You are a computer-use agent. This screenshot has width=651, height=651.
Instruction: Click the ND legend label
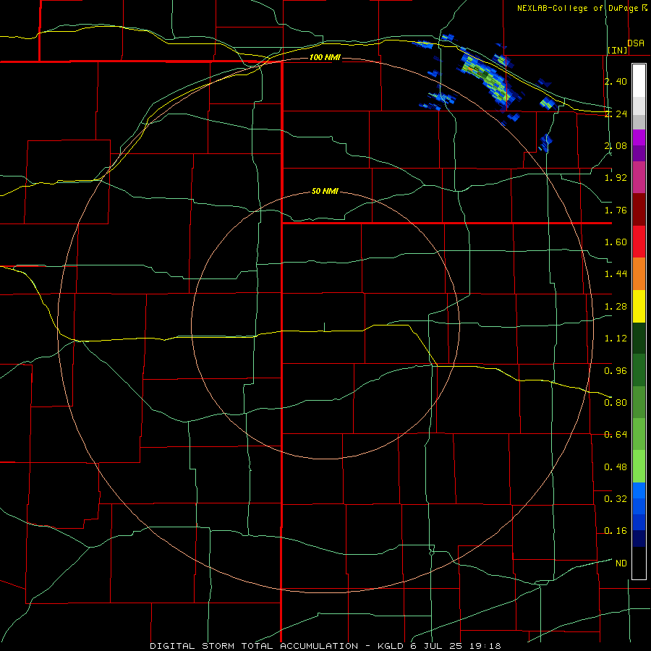click(621, 563)
